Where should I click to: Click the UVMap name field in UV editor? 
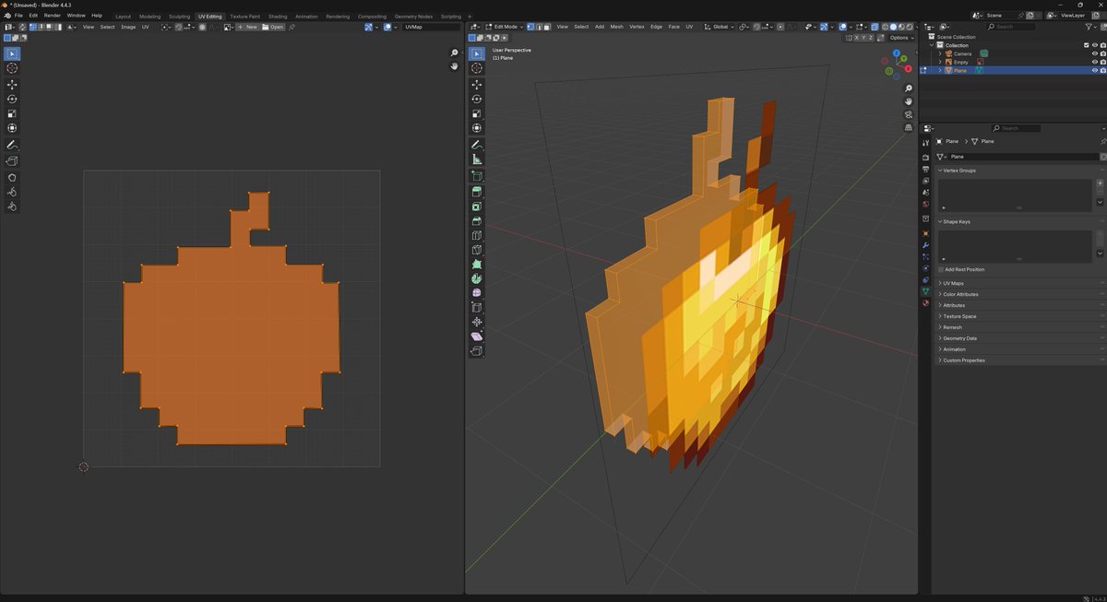(x=430, y=27)
